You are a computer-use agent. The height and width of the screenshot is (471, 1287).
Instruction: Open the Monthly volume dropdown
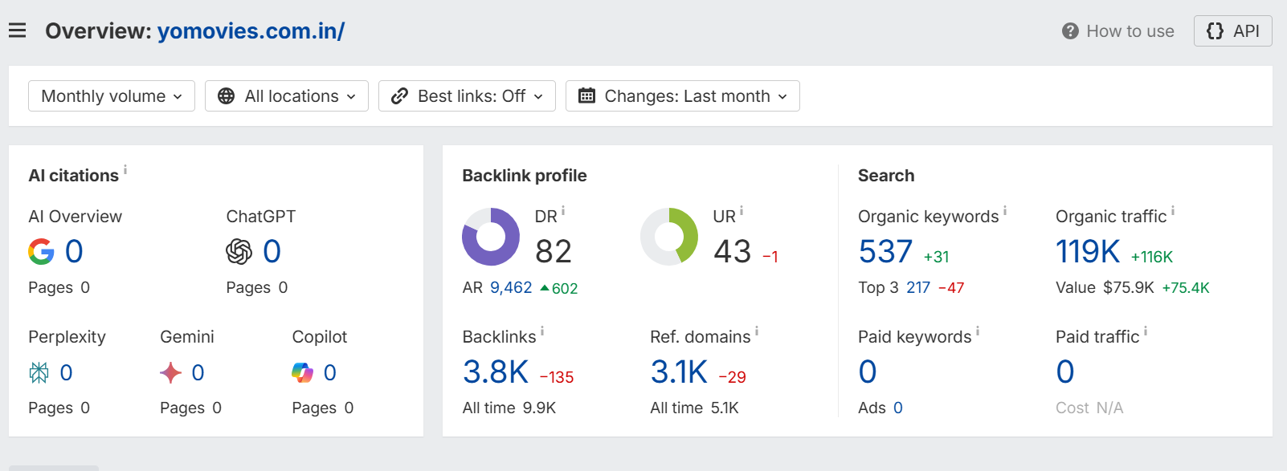coord(112,96)
